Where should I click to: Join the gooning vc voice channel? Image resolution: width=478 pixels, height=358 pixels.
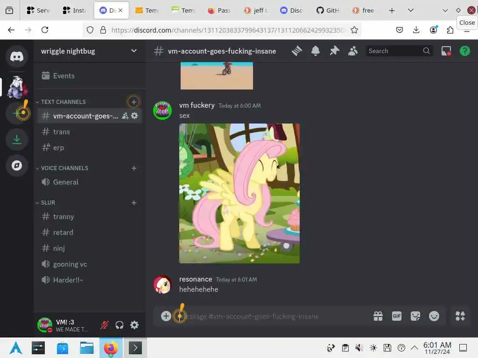pos(89,264)
